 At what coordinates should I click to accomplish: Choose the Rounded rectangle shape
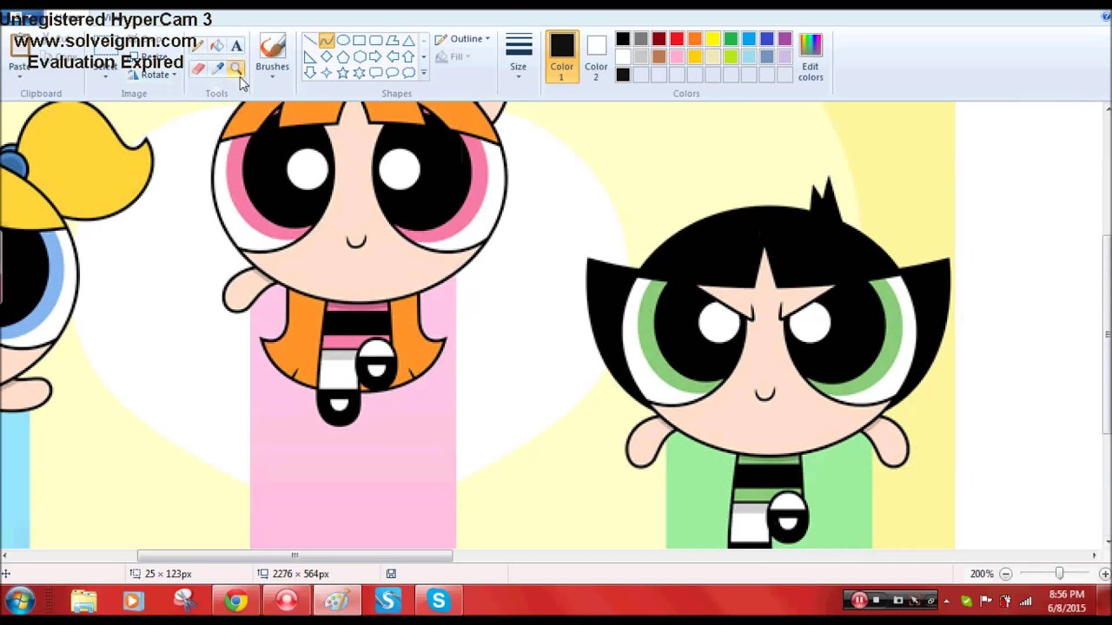tap(376, 40)
